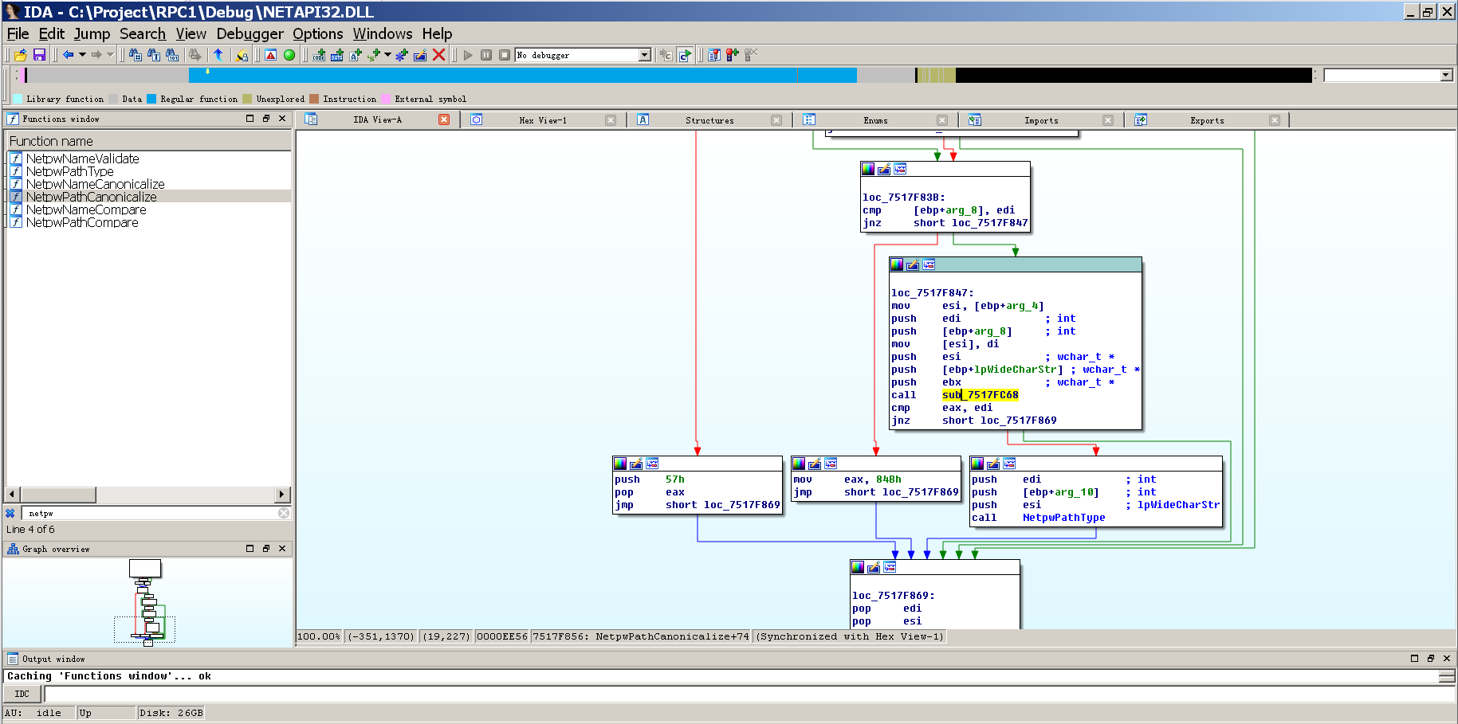The width and height of the screenshot is (1458, 724).
Task: Open the dropdown at the navigation band's right
Action: (1444, 75)
